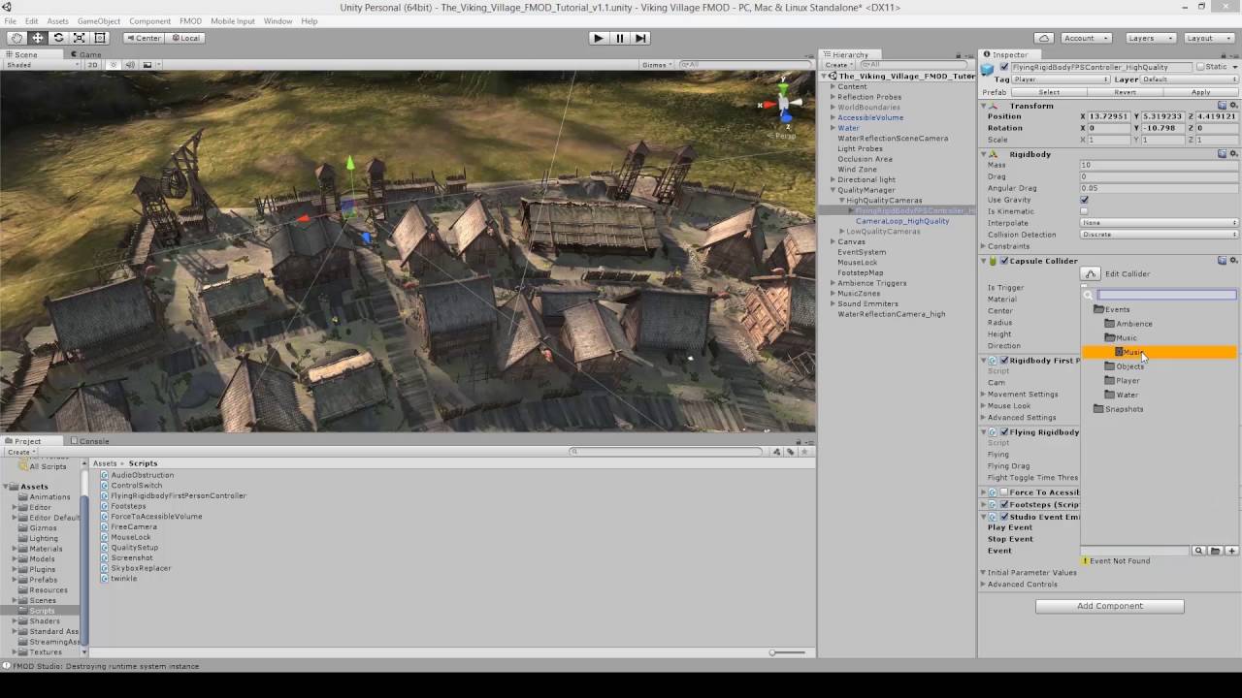Toggle Is Kinematic checkbox

point(1084,211)
